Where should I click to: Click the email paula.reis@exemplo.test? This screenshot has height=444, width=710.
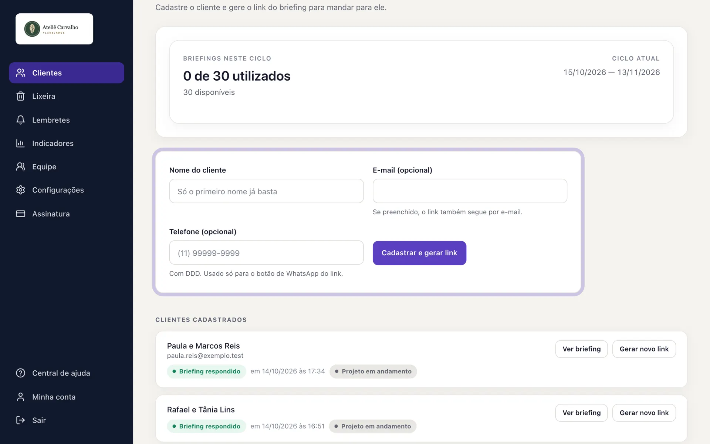click(x=205, y=356)
